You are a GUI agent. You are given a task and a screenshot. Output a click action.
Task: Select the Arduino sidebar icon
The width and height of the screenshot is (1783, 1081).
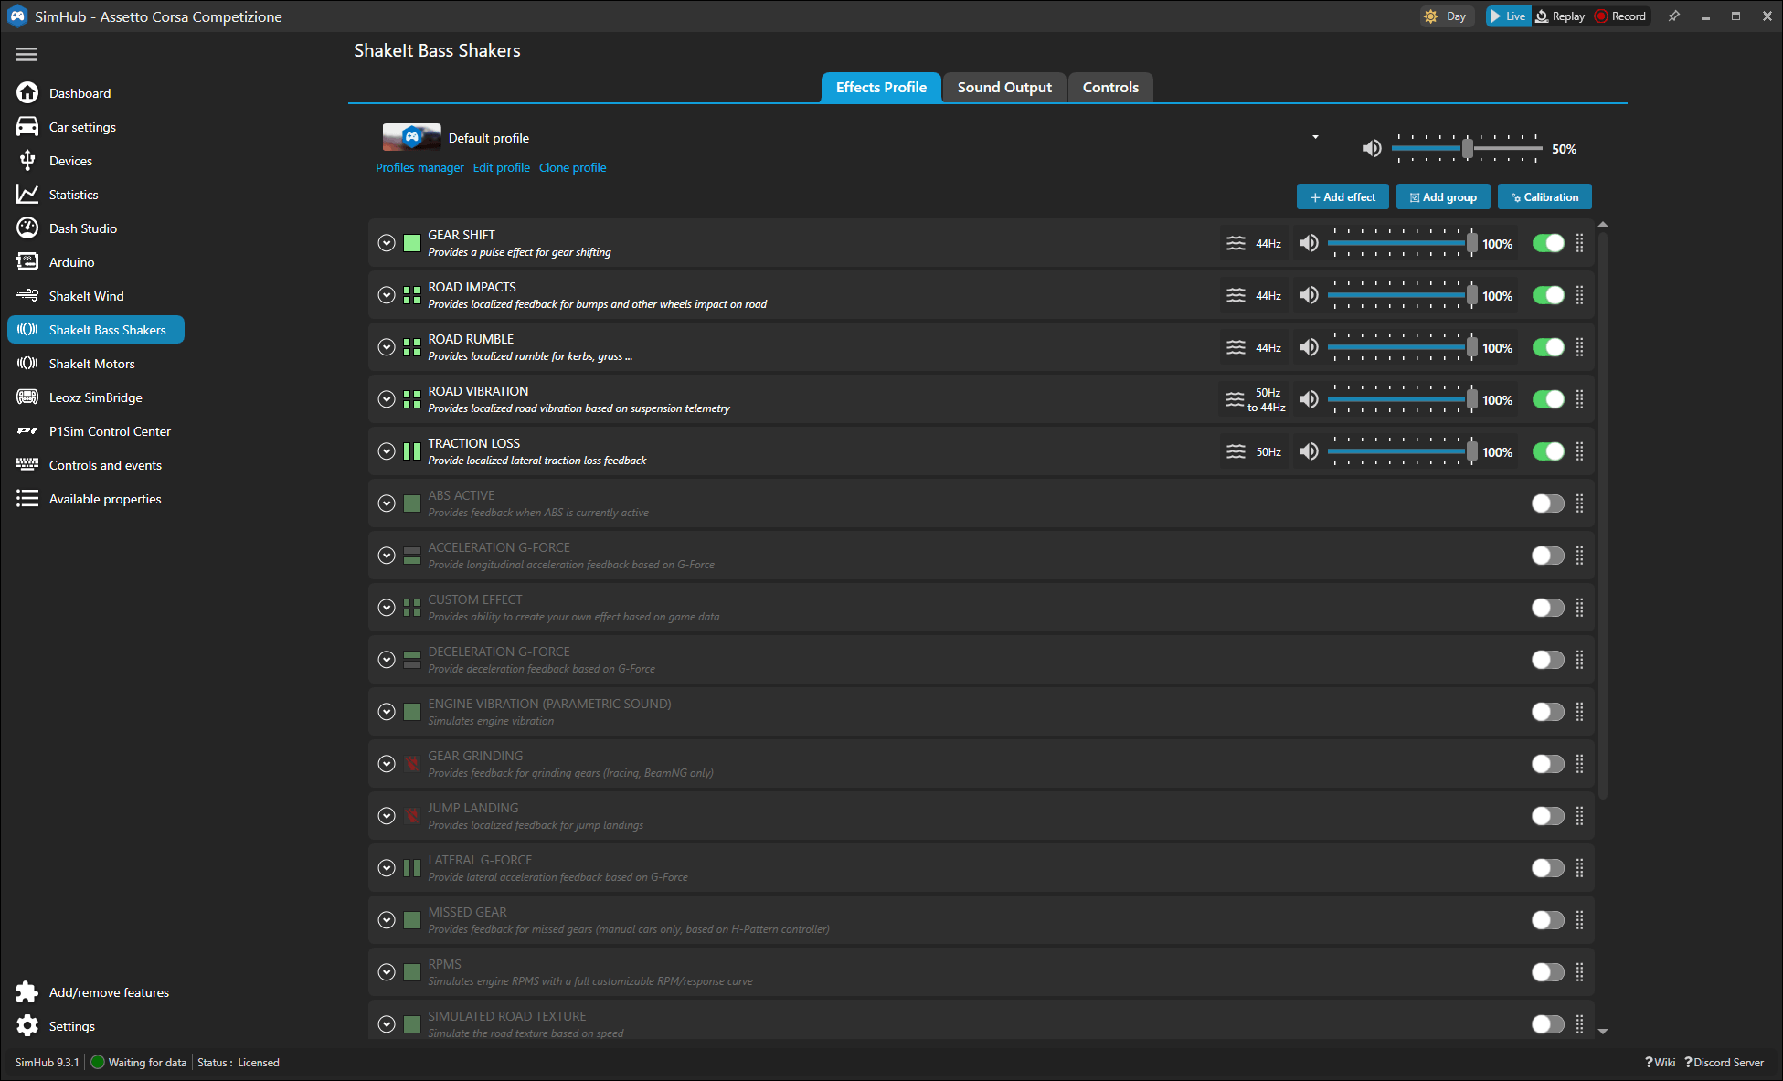[x=27, y=262]
